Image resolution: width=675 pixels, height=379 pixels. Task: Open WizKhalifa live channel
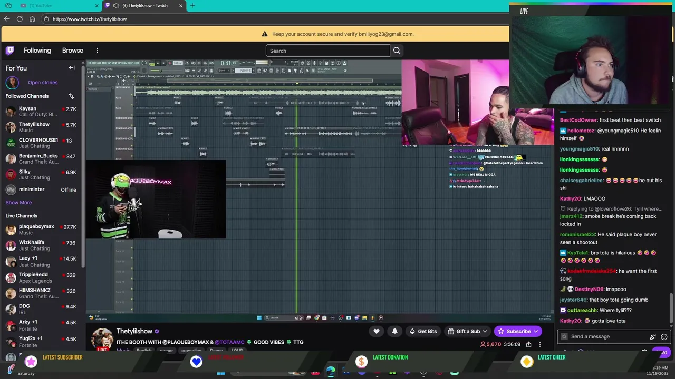tap(41, 245)
